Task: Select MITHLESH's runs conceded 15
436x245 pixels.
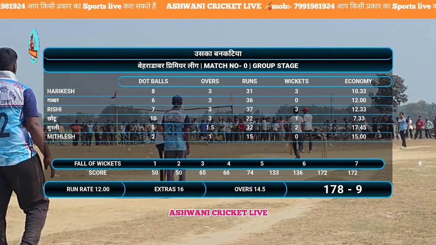Action: click(x=250, y=136)
